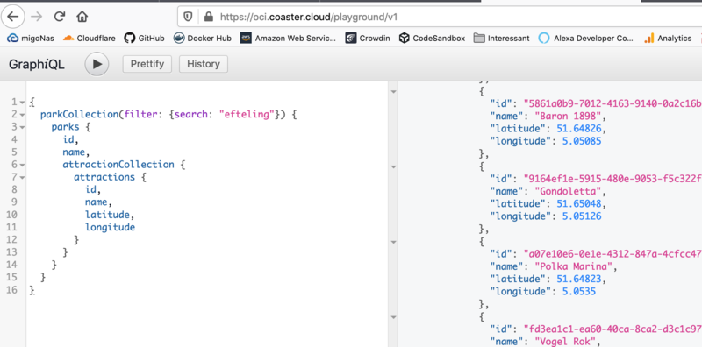The image size is (702, 347).
Task: Click the padlock site security icon
Action: click(x=208, y=17)
